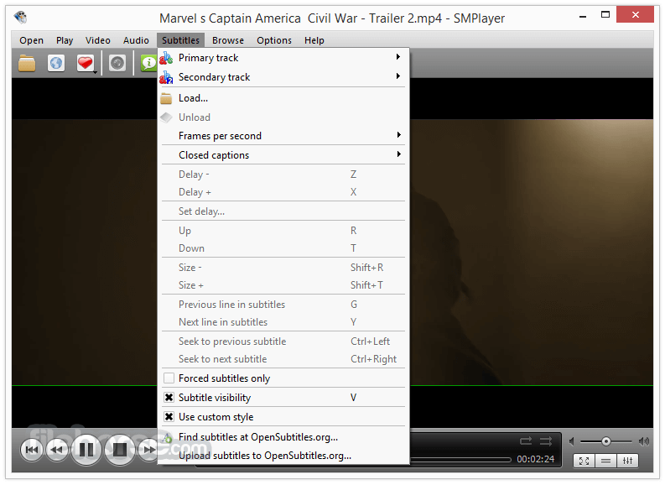Click the seek progress bar
The width and height of the screenshot is (665, 485).
(460, 460)
